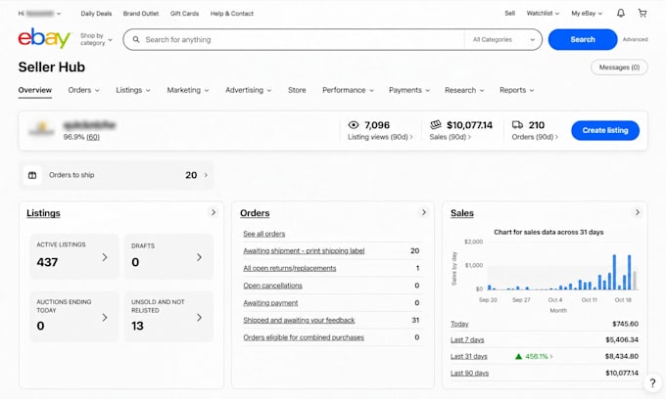Open the Help & Contact link
This screenshot has height=399, width=666.
pos(231,14)
